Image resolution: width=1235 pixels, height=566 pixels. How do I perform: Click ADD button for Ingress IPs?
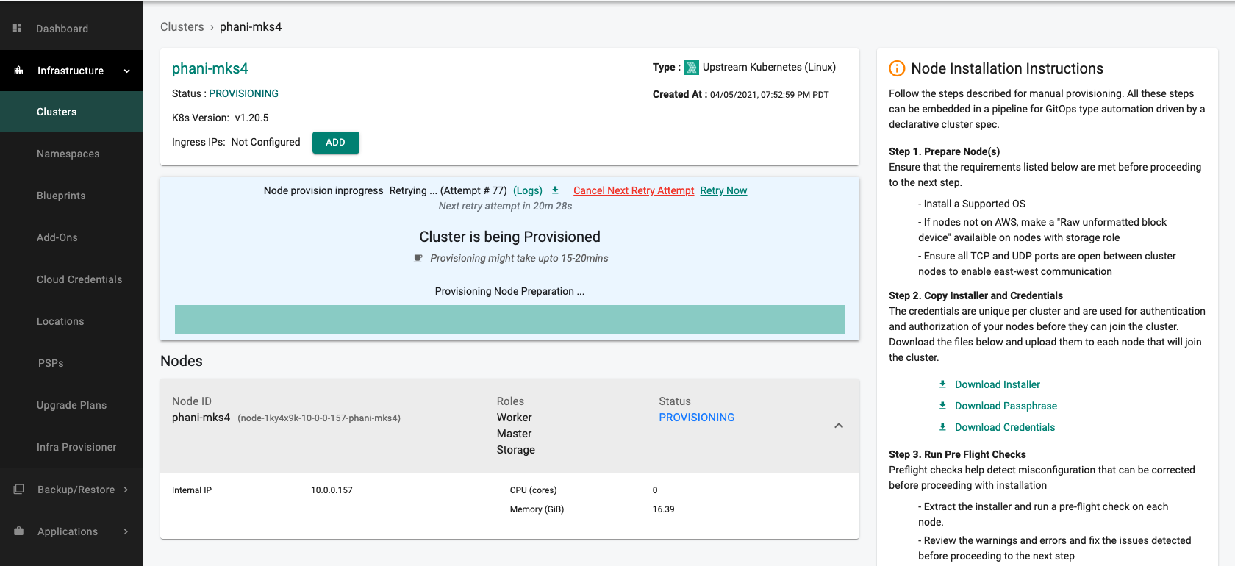[336, 143]
